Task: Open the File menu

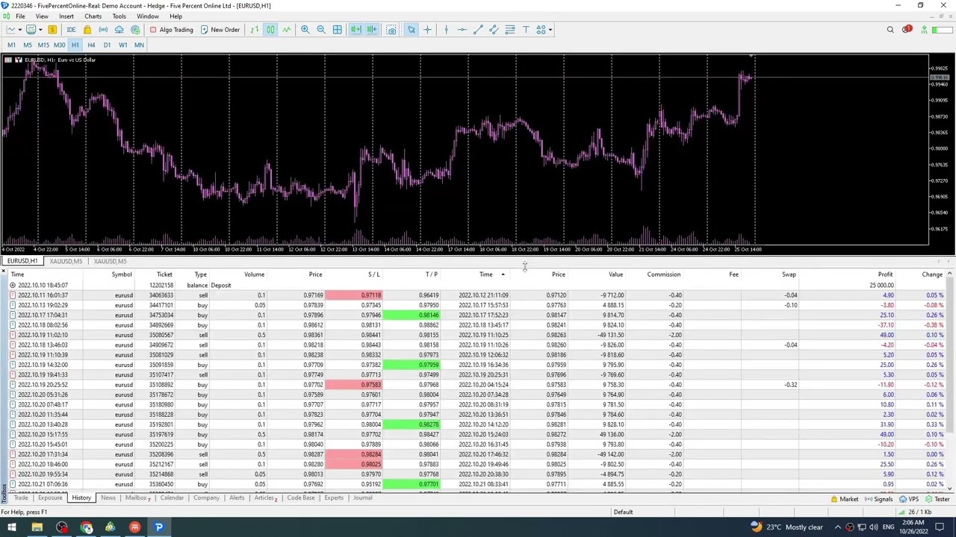Action: point(20,16)
